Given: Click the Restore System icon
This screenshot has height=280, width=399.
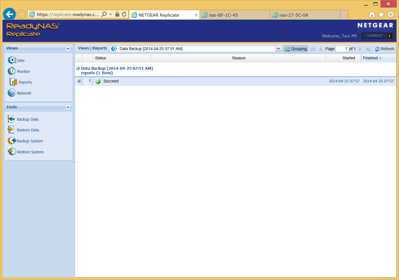Looking at the screenshot, I should pyautogui.click(x=12, y=152).
